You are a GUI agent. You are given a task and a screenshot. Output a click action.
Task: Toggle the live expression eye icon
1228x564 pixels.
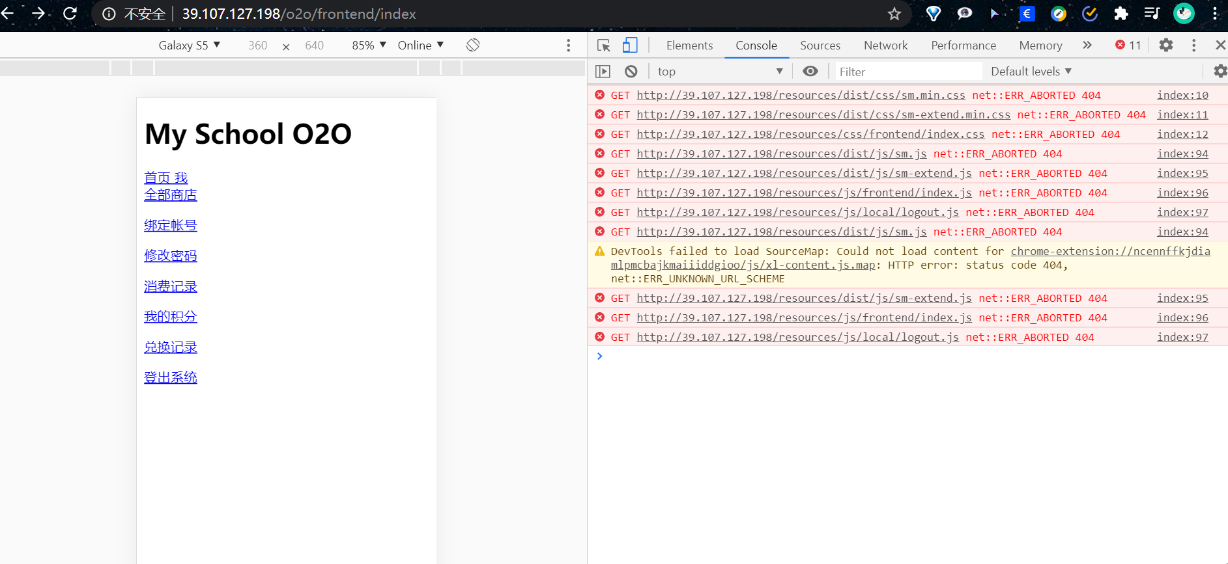tap(810, 71)
